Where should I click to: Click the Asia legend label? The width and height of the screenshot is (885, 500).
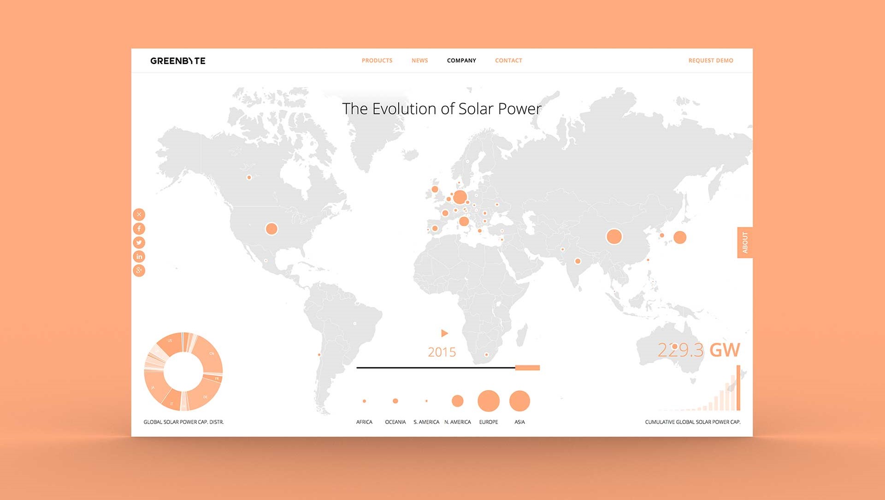pos(519,422)
